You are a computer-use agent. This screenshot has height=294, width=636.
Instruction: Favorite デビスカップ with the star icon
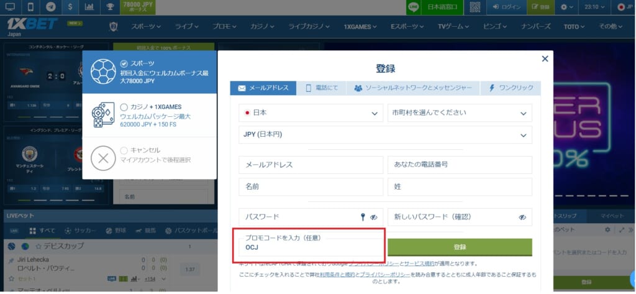38,246
